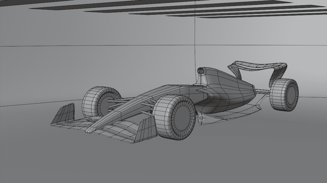Select the rear wheel of the car
This screenshot has height=183, width=327.
click(284, 95)
